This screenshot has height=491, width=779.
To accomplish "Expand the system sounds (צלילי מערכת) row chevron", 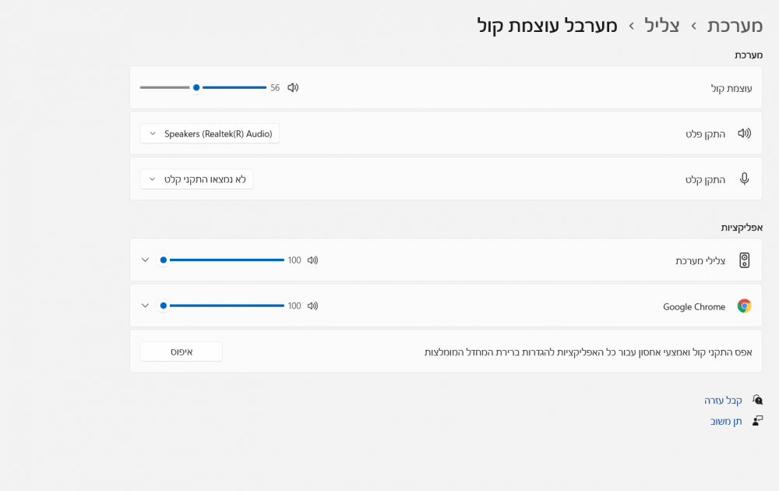I will 145,260.
